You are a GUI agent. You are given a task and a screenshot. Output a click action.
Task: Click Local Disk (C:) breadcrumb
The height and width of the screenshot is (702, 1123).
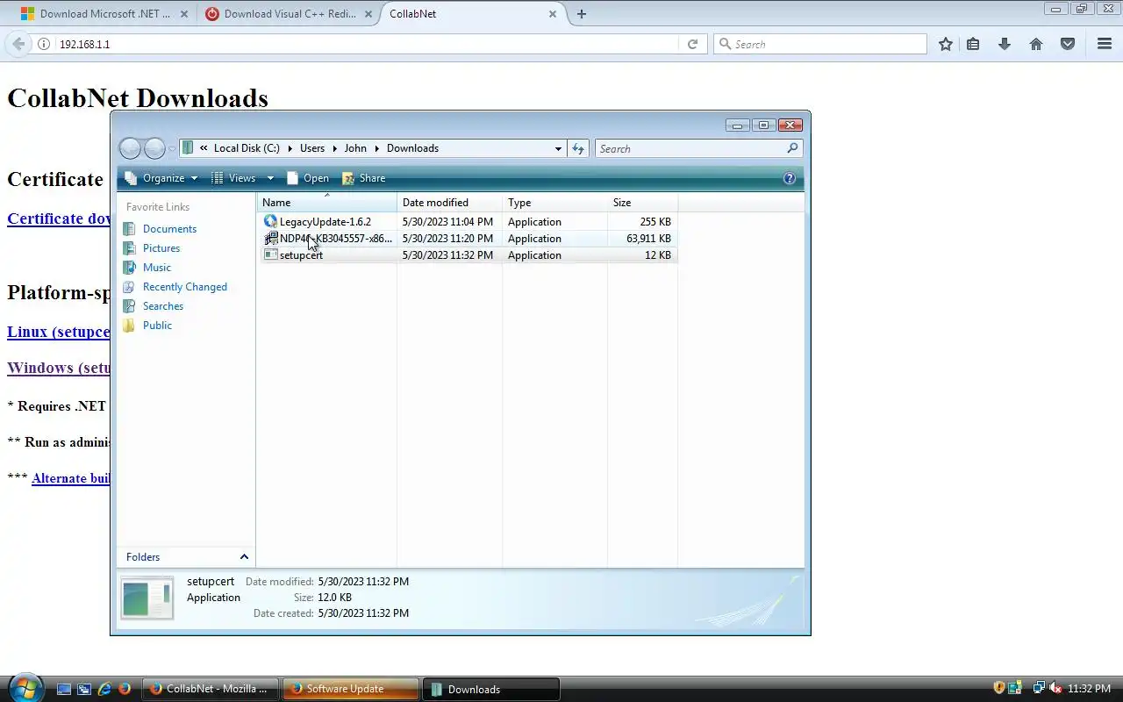point(247,148)
